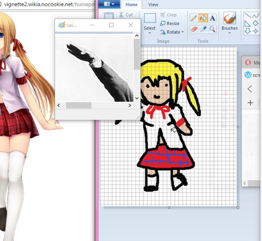Expand the Select dropdown arrow
Screen dimensions: 262x241
(150, 33)
